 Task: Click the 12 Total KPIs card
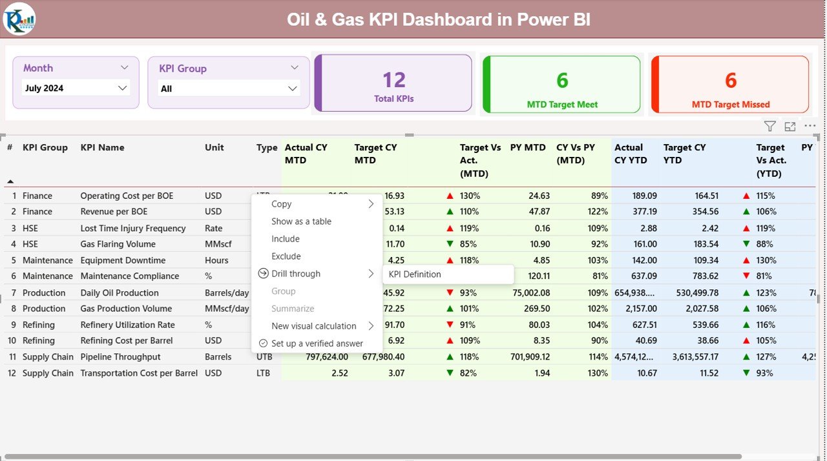pyautogui.click(x=393, y=83)
